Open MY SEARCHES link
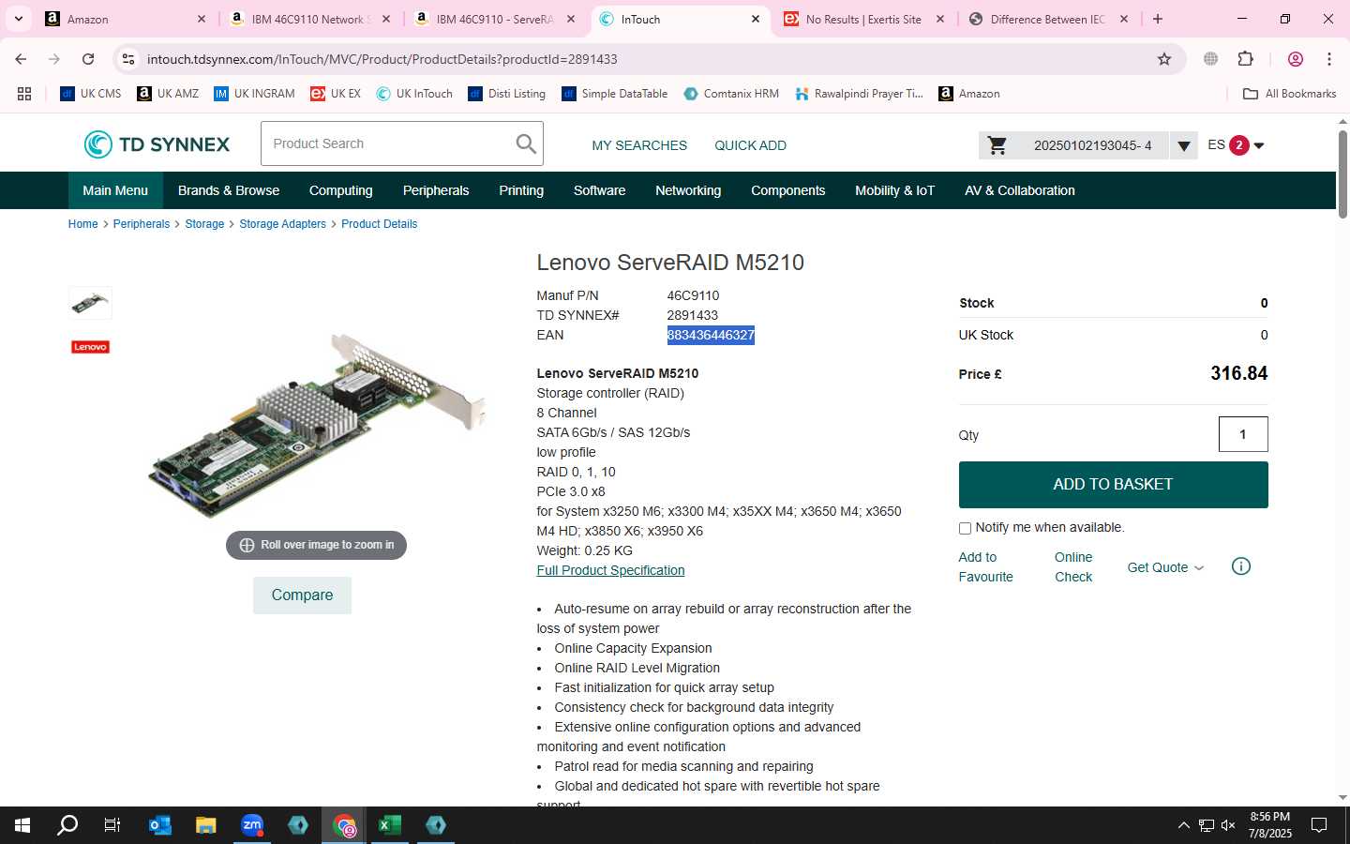 pyautogui.click(x=639, y=145)
